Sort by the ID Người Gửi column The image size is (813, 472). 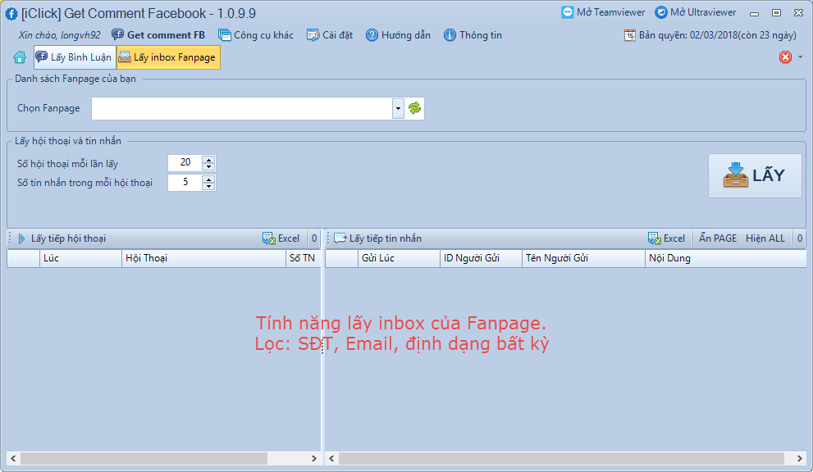481,258
